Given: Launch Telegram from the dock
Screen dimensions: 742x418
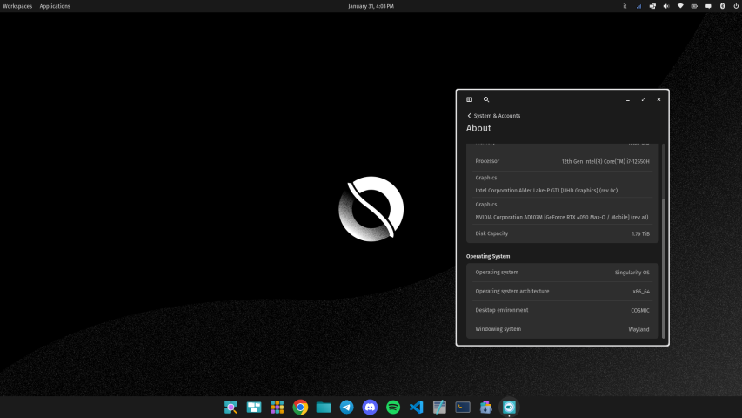Looking at the screenshot, I should (346, 407).
